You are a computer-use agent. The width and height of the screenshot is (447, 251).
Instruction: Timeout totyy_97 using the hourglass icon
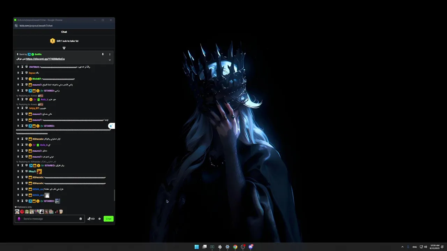tap(22, 108)
